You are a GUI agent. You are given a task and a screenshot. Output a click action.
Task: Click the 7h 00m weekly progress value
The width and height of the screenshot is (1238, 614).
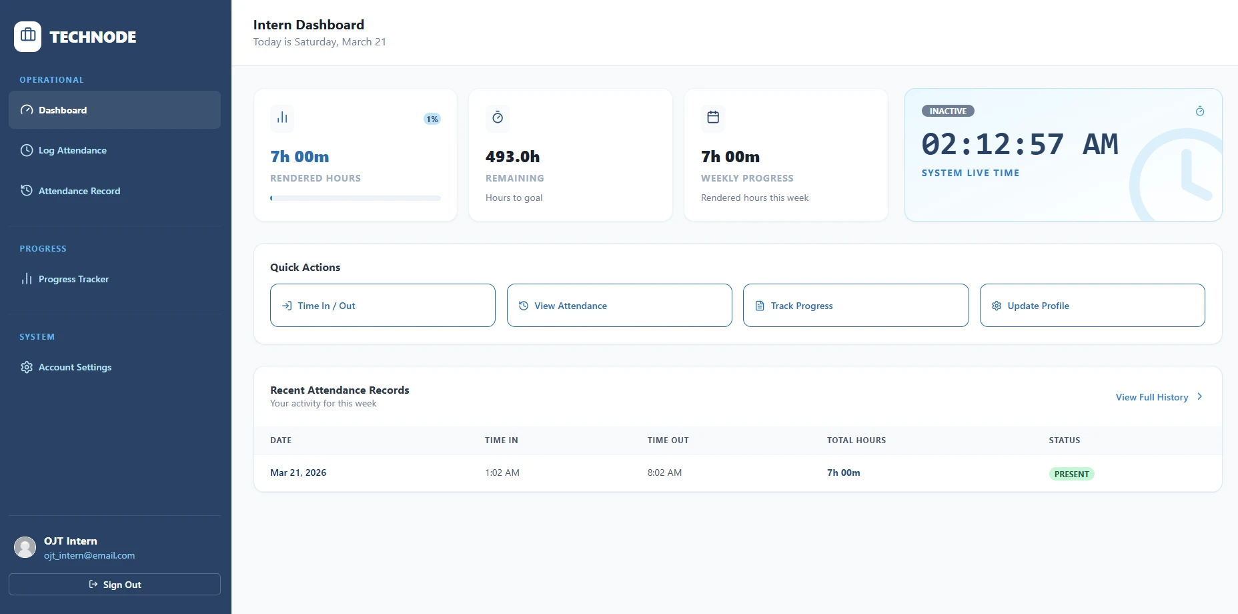tap(730, 157)
